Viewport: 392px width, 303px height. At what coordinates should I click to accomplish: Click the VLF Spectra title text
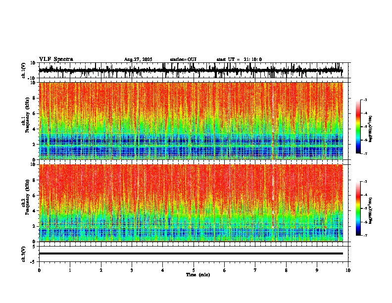coord(56,59)
